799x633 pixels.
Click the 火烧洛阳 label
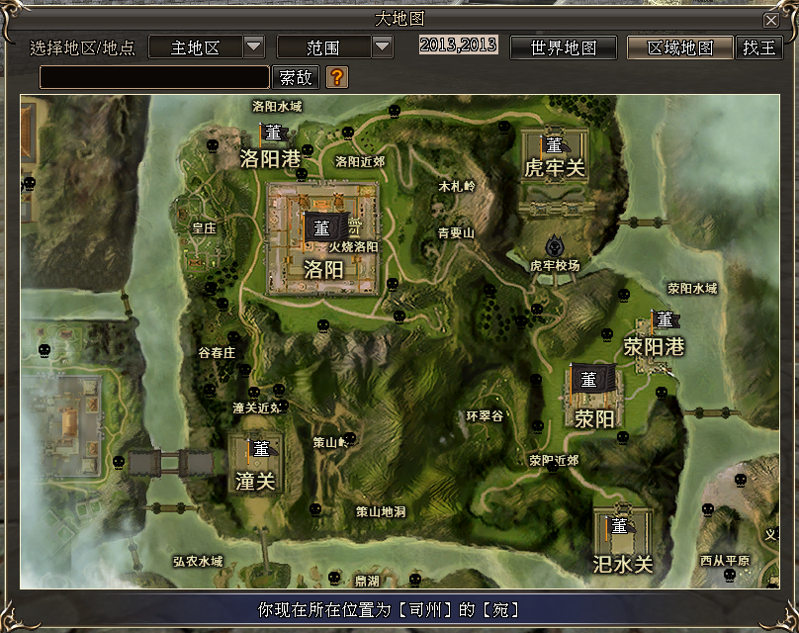pos(353,247)
